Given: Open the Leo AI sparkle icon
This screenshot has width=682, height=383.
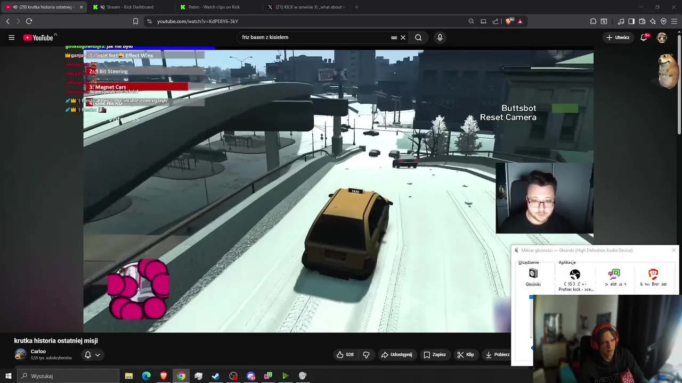Looking at the screenshot, I should coord(653,21).
